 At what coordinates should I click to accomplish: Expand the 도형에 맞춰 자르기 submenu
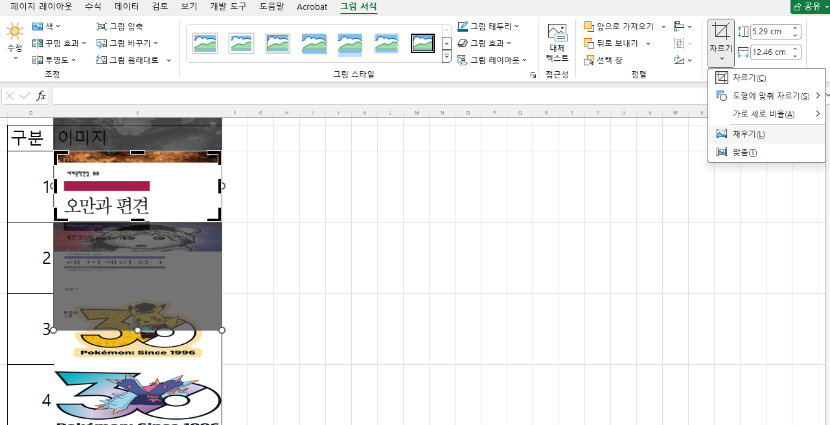tap(767, 96)
